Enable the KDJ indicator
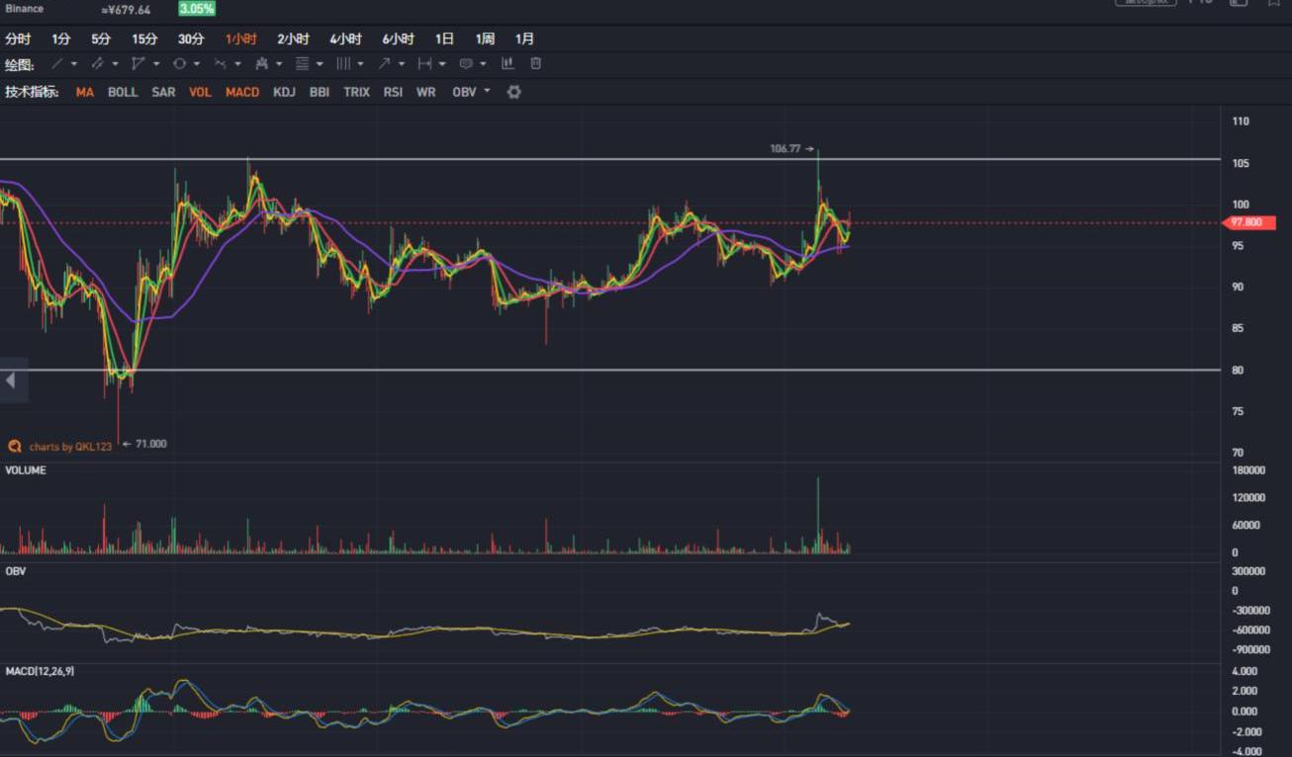 pyautogui.click(x=284, y=92)
